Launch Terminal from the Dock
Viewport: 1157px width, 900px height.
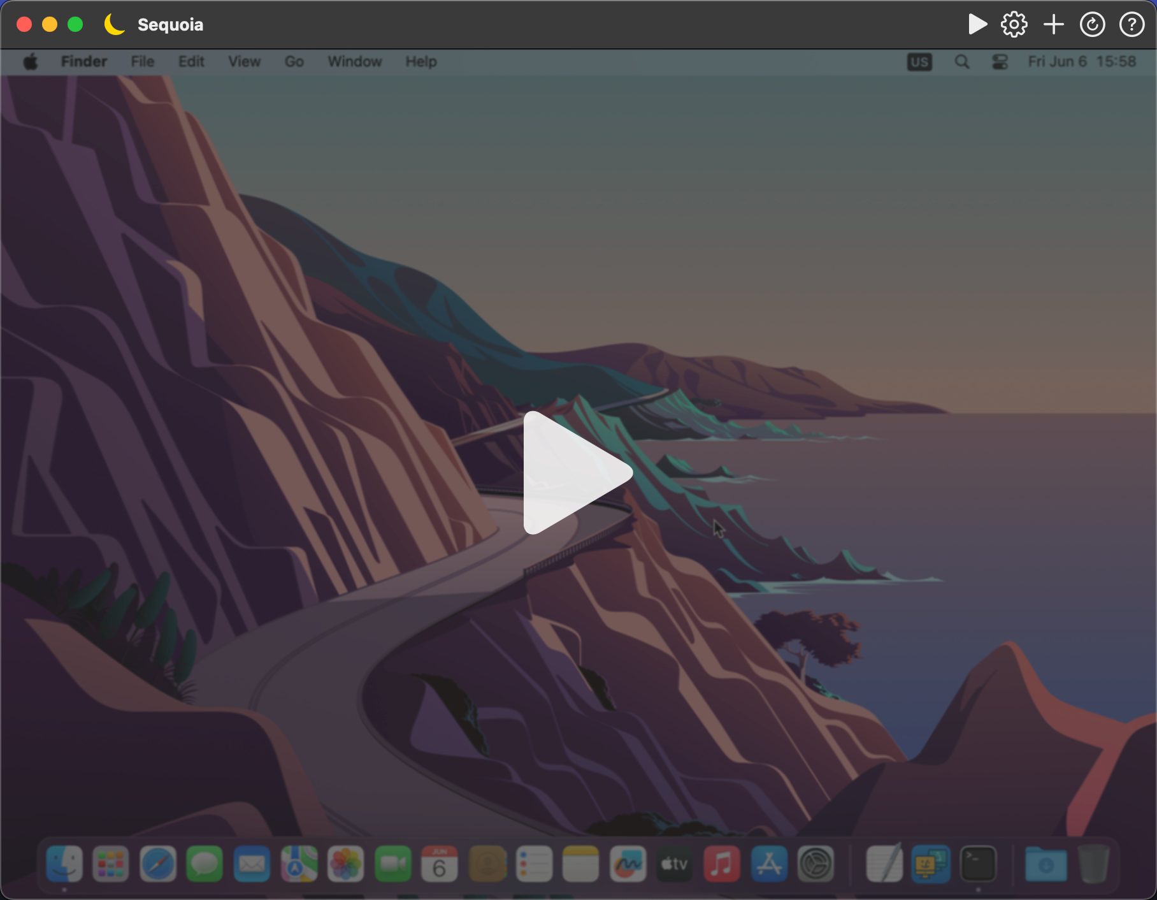point(978,864)
